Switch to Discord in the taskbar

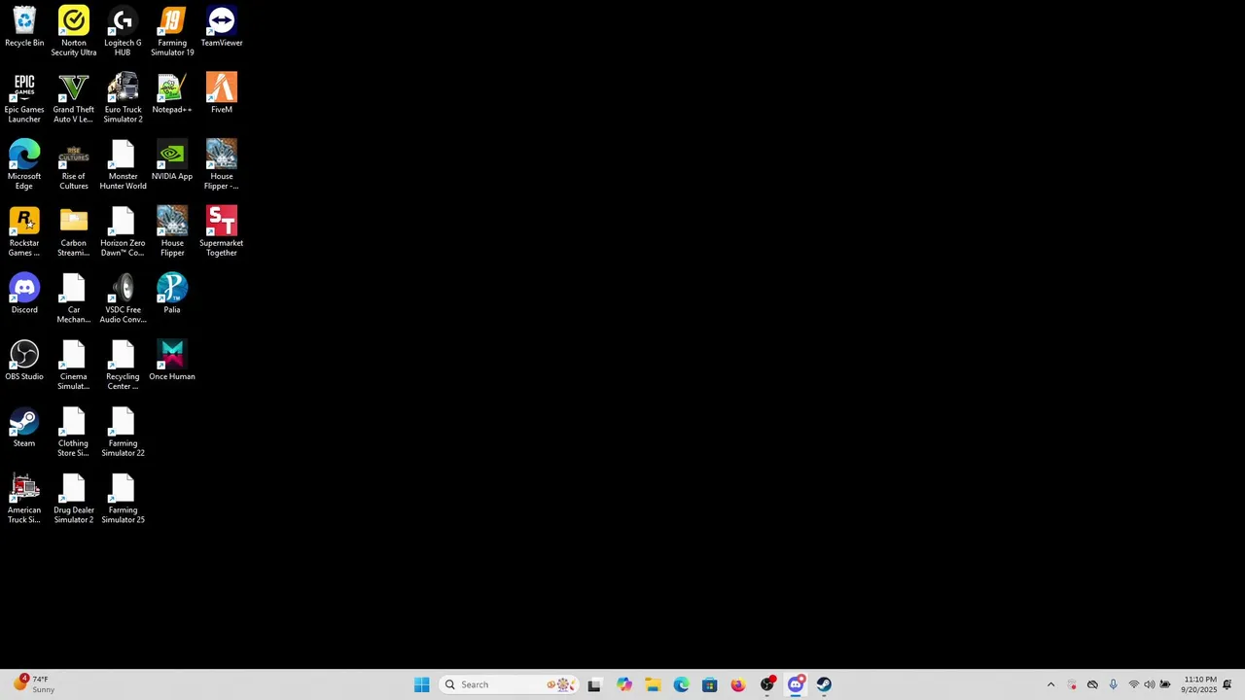796,684
